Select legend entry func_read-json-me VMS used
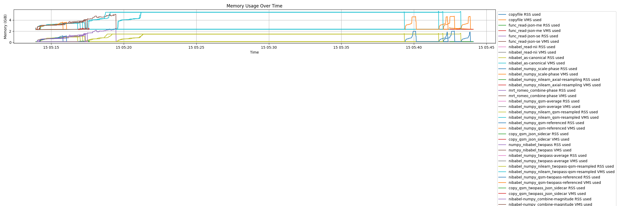 (x=529, y=31)
